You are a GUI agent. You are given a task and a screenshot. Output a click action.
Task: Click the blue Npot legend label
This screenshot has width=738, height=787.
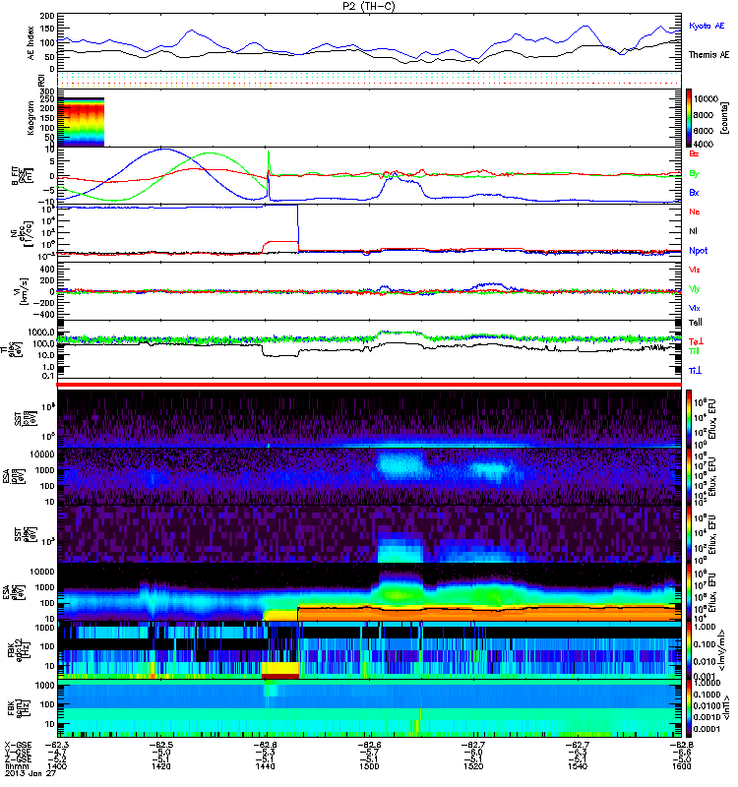point(699,251)
